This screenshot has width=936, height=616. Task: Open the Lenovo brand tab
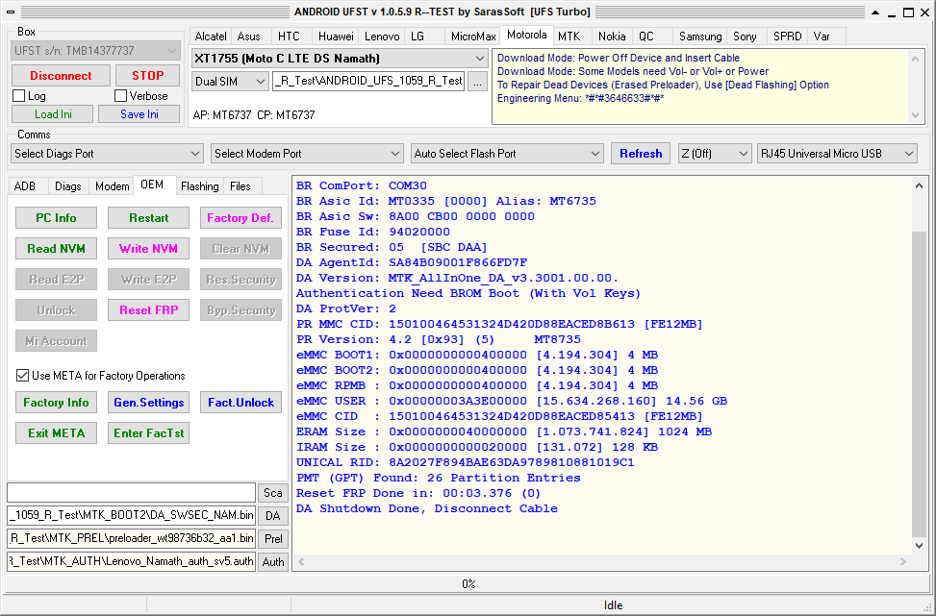[x=382, y=37]
